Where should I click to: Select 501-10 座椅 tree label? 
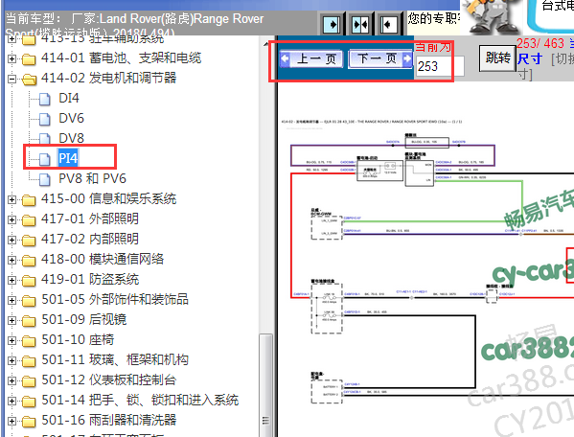[x=78, y=339]
